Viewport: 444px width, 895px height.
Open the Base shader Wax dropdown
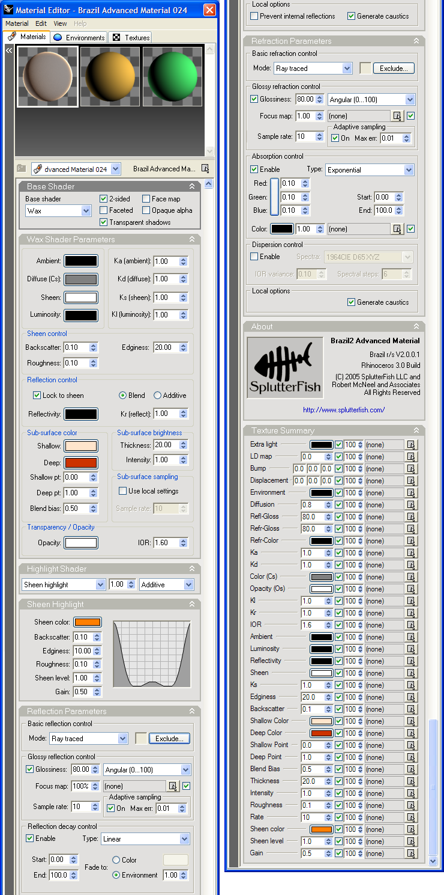[x=58, y=211]
